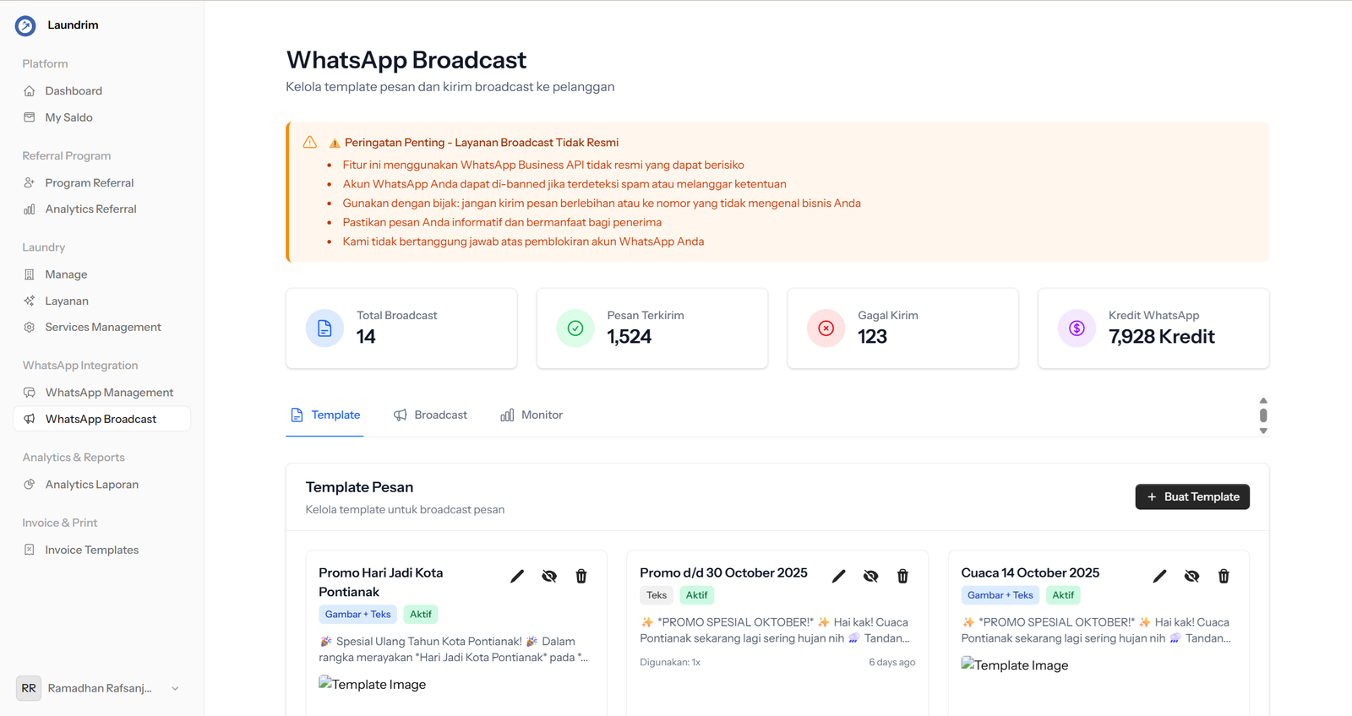Image resolution: width=1352 pixels, height=716 pixels.
Task: Edit the Promo Hari Jadi Kota Pontianak template
Action: coord(517,576)
